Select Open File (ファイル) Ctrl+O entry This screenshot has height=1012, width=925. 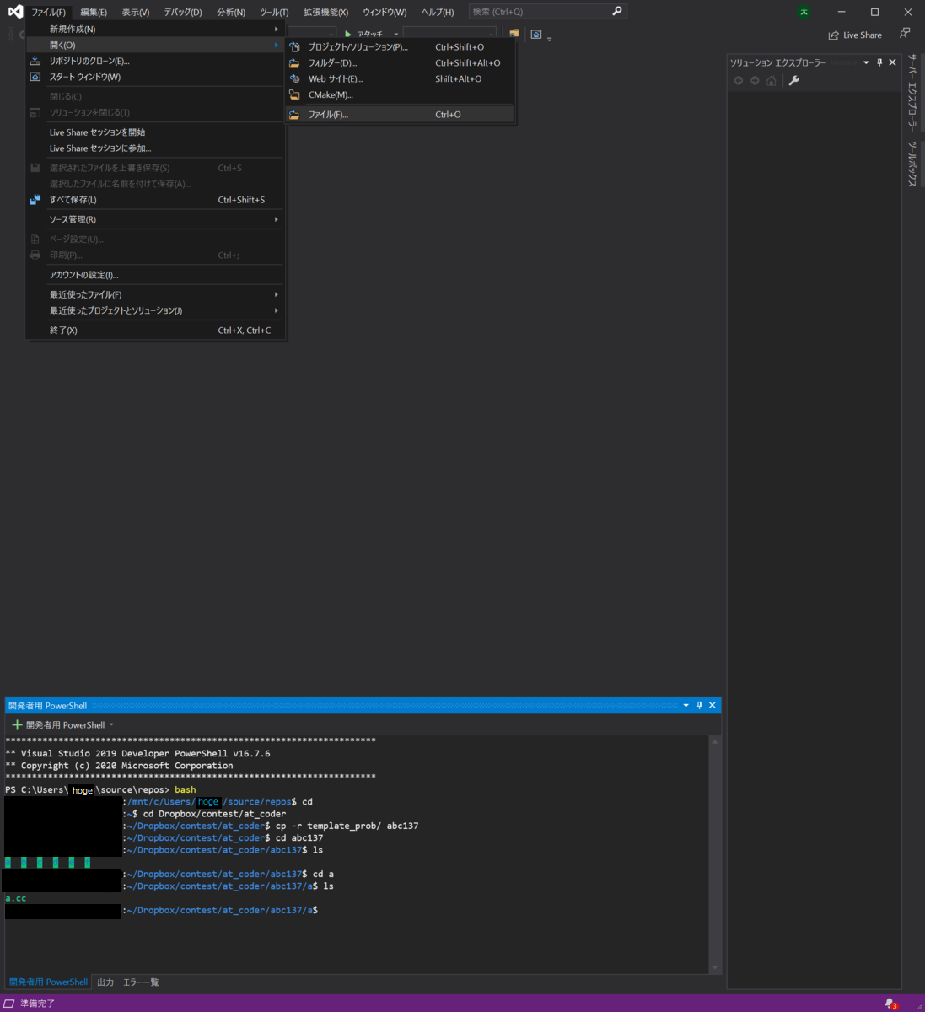401,115
